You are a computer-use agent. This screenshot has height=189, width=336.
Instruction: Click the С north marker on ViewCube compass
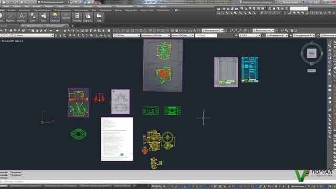tap(312, 43)
